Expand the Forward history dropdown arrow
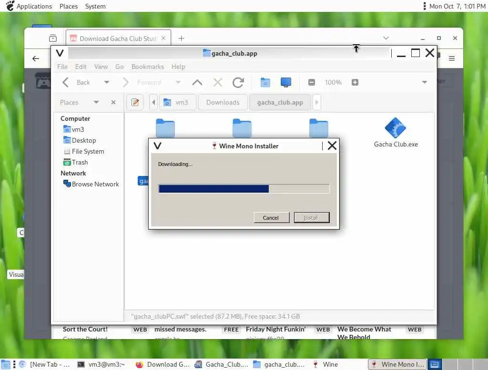The image size is (488, 370). coord(178,82)
